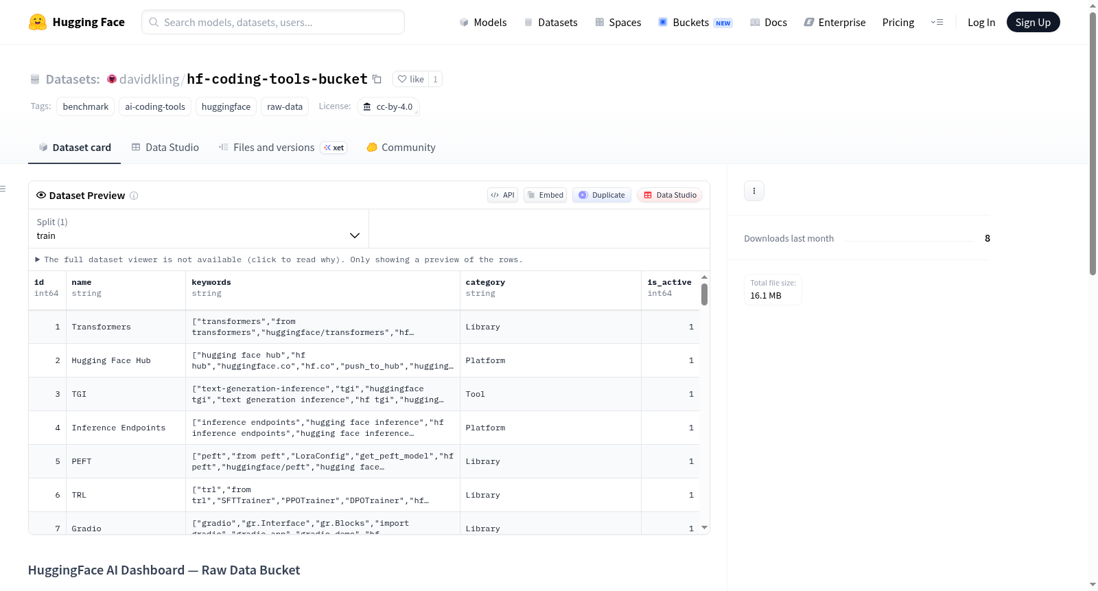Switch to the Data Studio tab
Screen dimensions: 1098x591
point(165,148)
